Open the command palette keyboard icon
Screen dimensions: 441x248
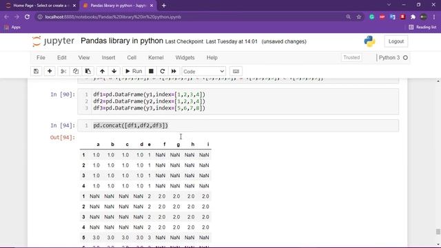(x=236, y=72)
